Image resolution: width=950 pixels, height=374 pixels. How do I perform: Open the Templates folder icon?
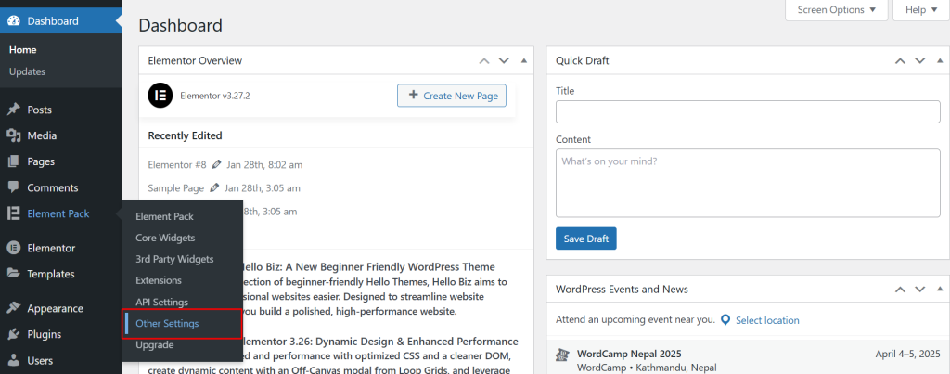coord(14,274)
